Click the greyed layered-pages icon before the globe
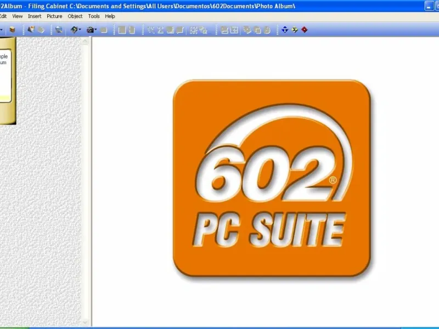This screenshot has height=329, width=439. [41, 30]
